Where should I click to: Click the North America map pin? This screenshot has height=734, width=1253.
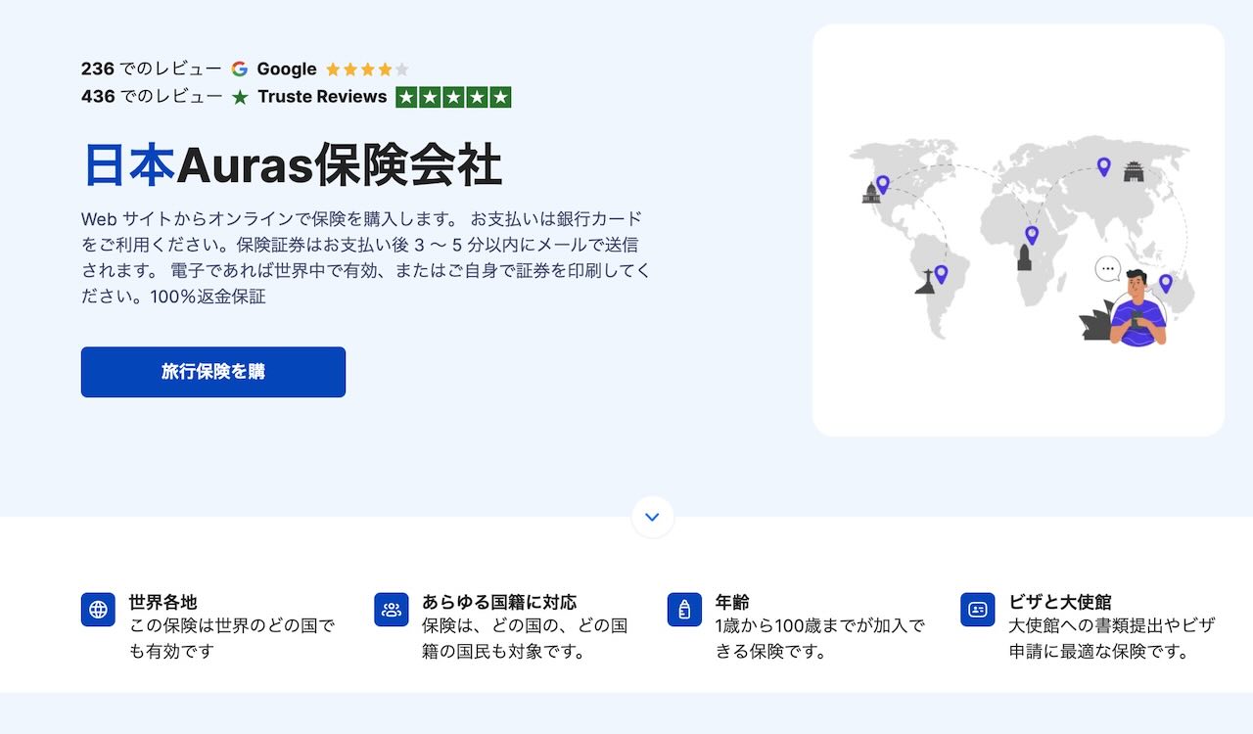pos(883,184)
